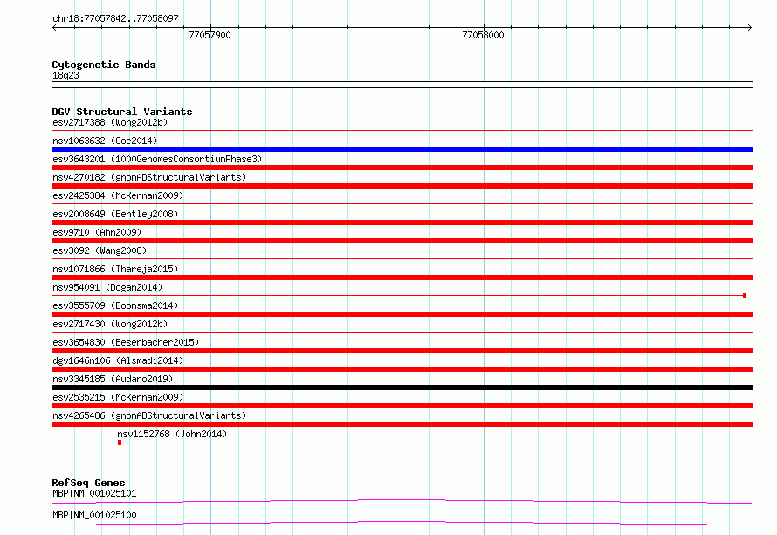Open transcript MBP|NM_001025100
The height and width of the screenshot is (535, 777).
[94, 515]
